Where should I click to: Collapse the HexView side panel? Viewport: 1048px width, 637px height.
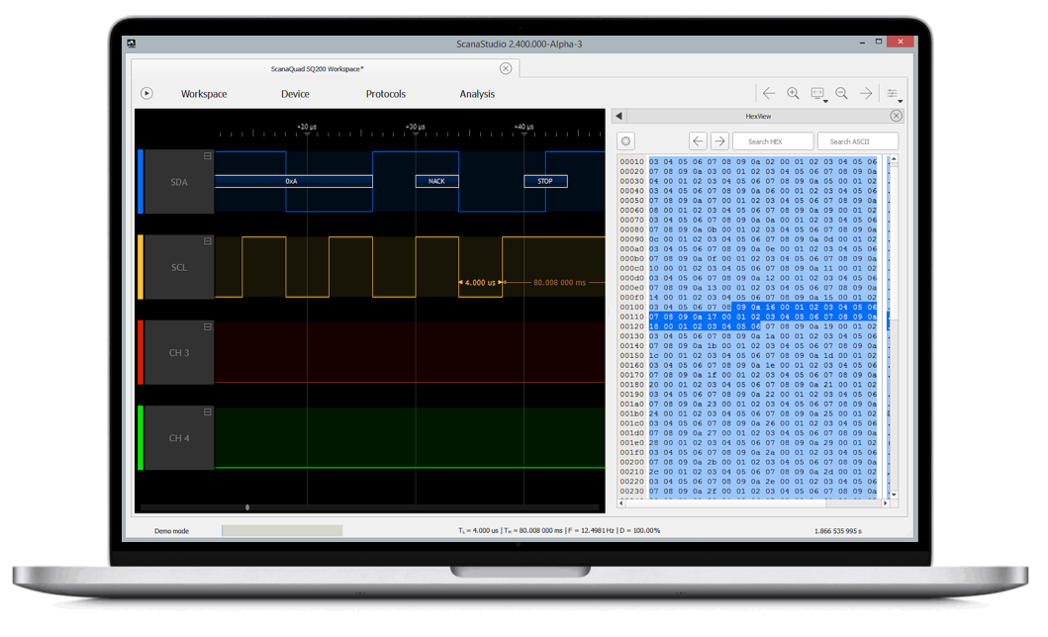pos(618,115)
